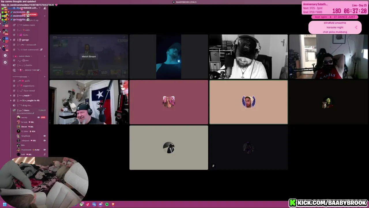Focus the video tile with Kansas jersey
This screenshot has height=208, width=369.
coord(328,57)
